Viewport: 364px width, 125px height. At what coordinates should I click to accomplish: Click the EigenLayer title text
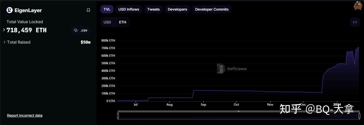coord(28,10)
